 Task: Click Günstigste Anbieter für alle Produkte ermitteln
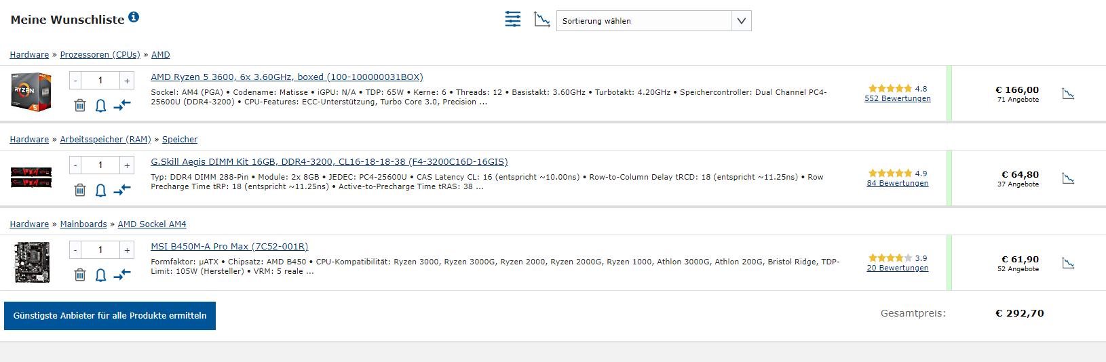pyautogui.click(x=110, y=316)
